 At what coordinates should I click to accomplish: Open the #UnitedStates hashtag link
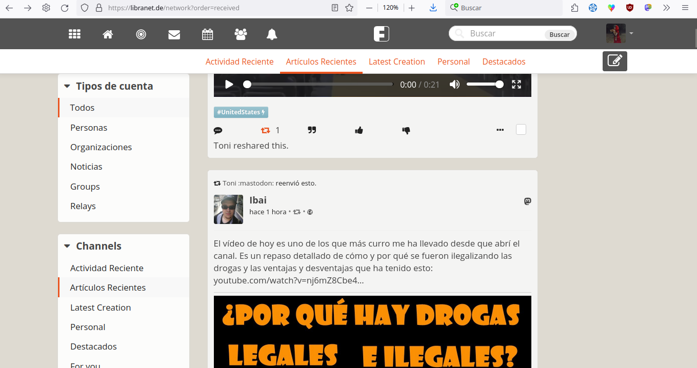coord(241,112)
